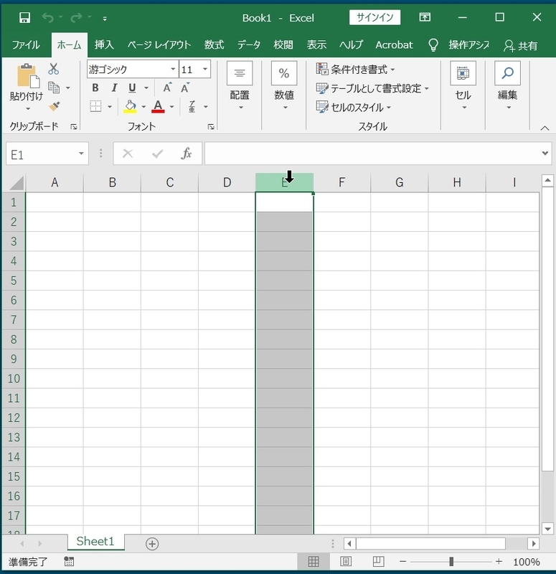The width and height of the screenshot is (556, 574).
Task: Apply cell borders icon
Action: pos(95,106)
